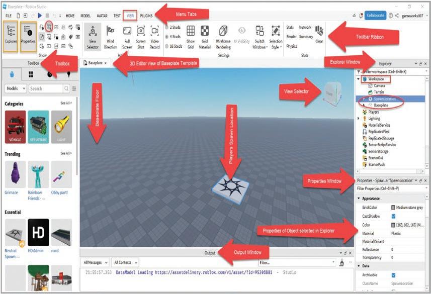
Task: Open the Models category dropdown in Toolbox
Action: [16, 88]
